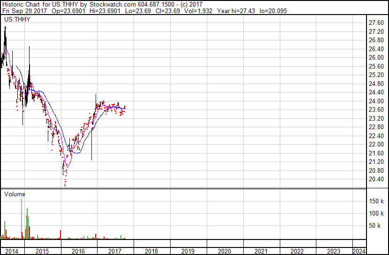
Task: Select the 2015 segment on time axis
Action: [42, 251]
